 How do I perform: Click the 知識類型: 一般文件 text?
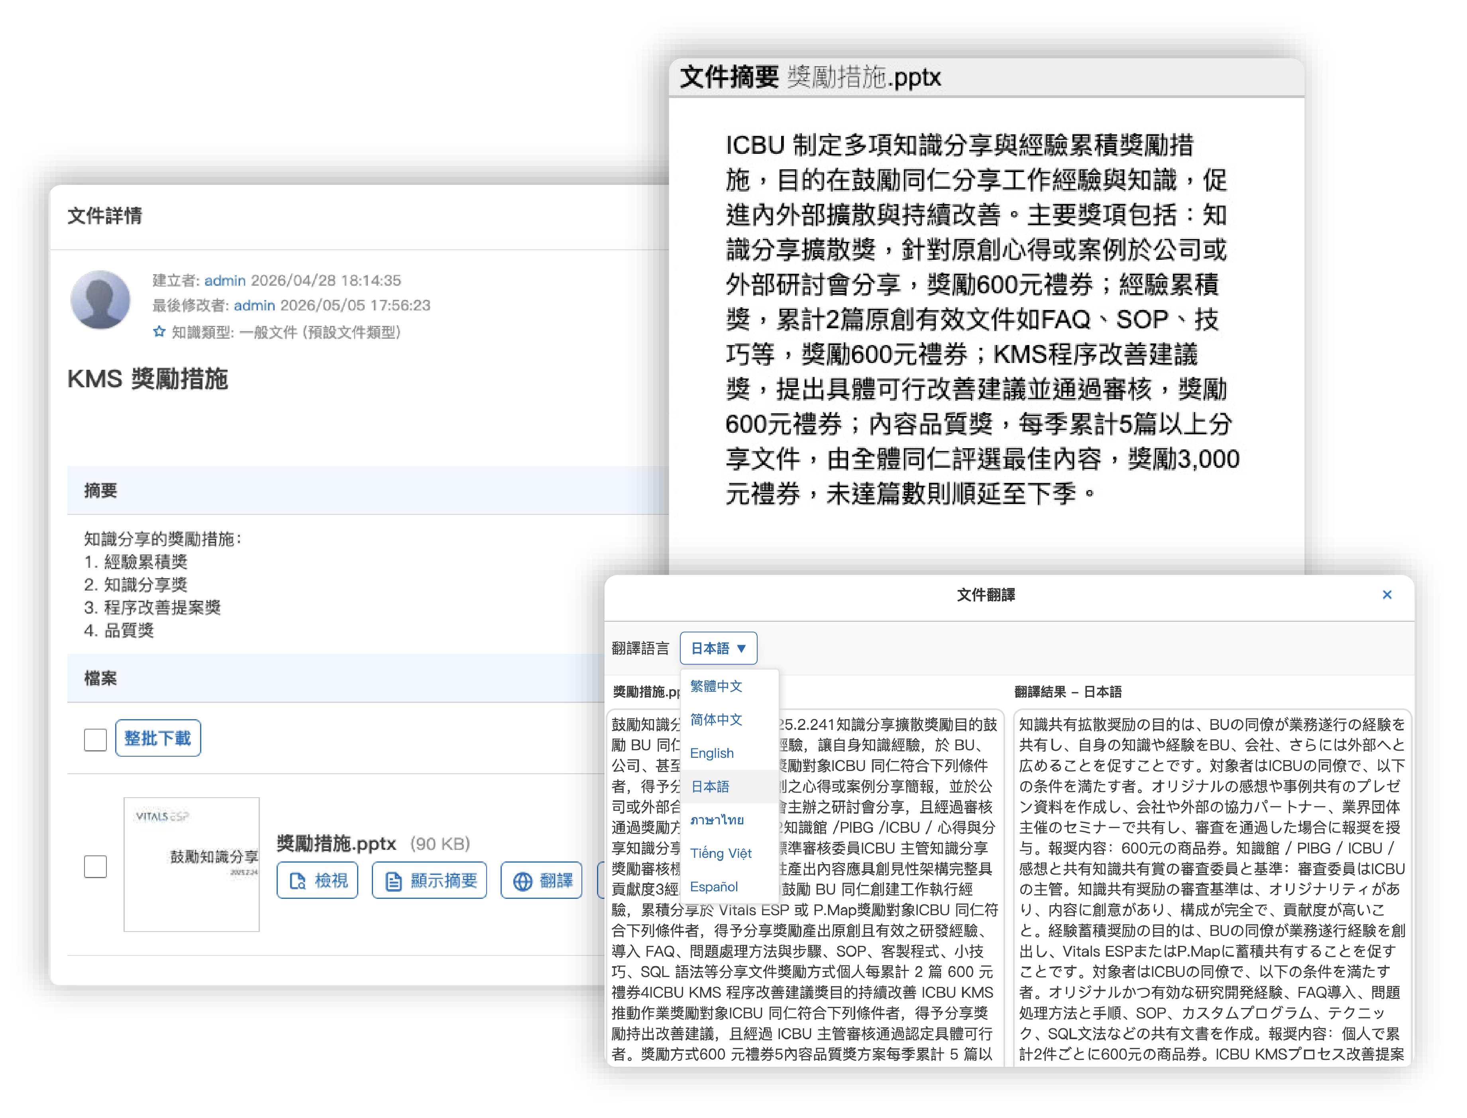(286, 332)
